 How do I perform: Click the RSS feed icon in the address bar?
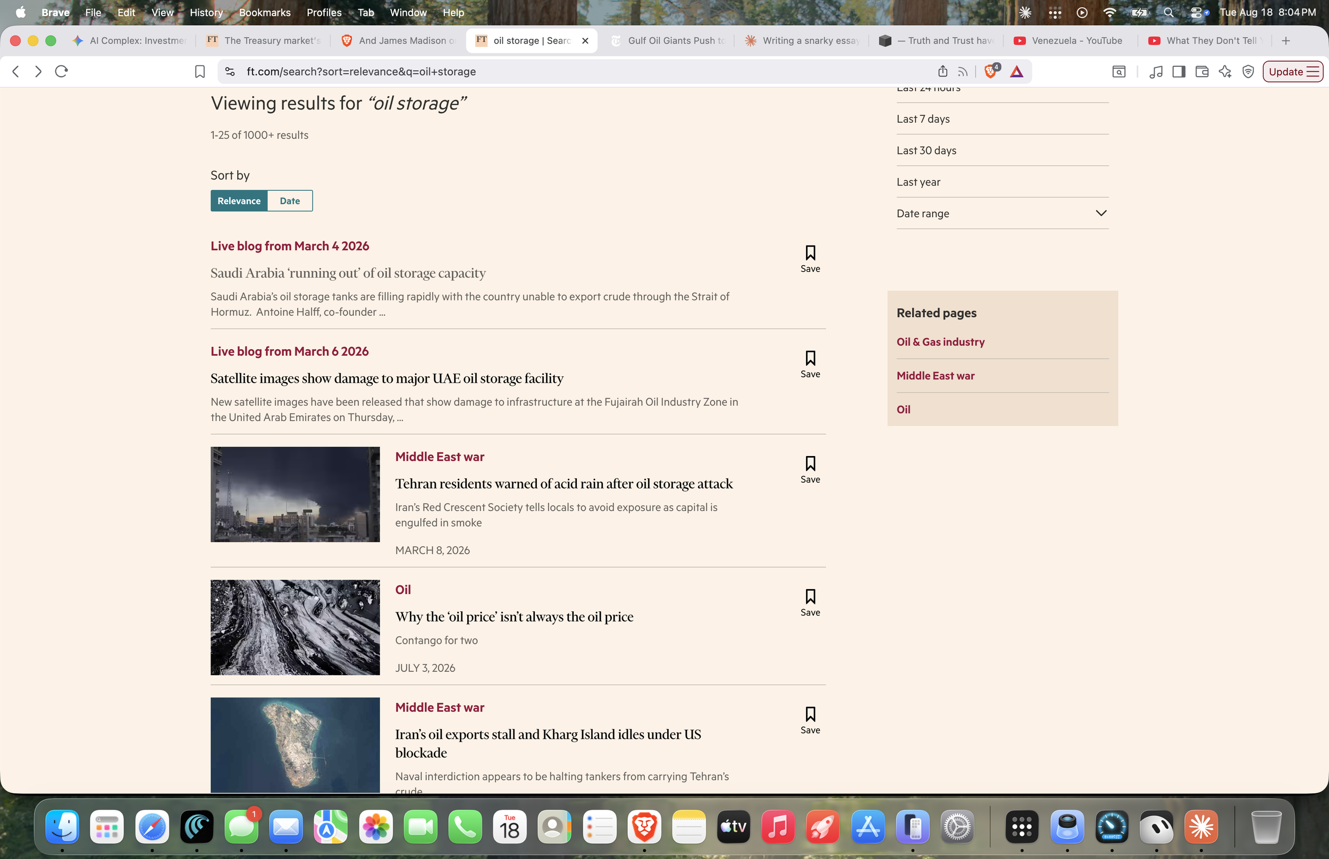pos(963,71)
